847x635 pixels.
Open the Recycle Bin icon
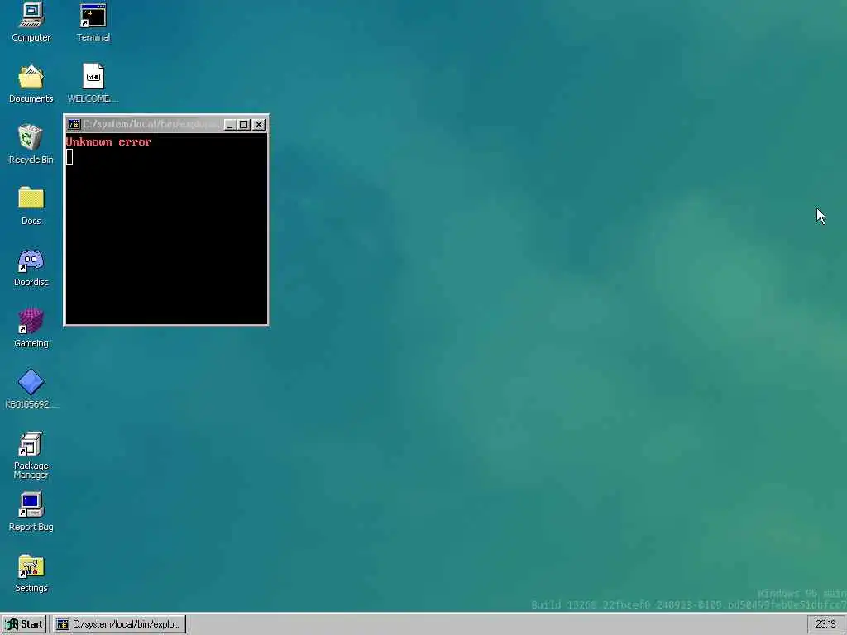click(31, 145)
